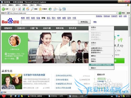
Task: Click the Windows flag logo in menu bar corner
Action: (128, 5)
